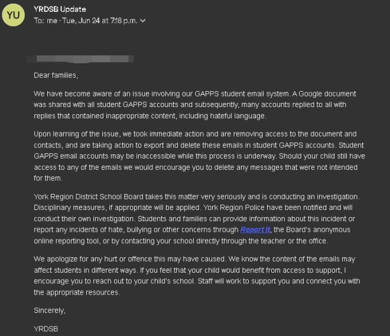Click the 'Dear families,' greeting line
The height and width of the screenshot is (336, 390).
click(56, 76)
